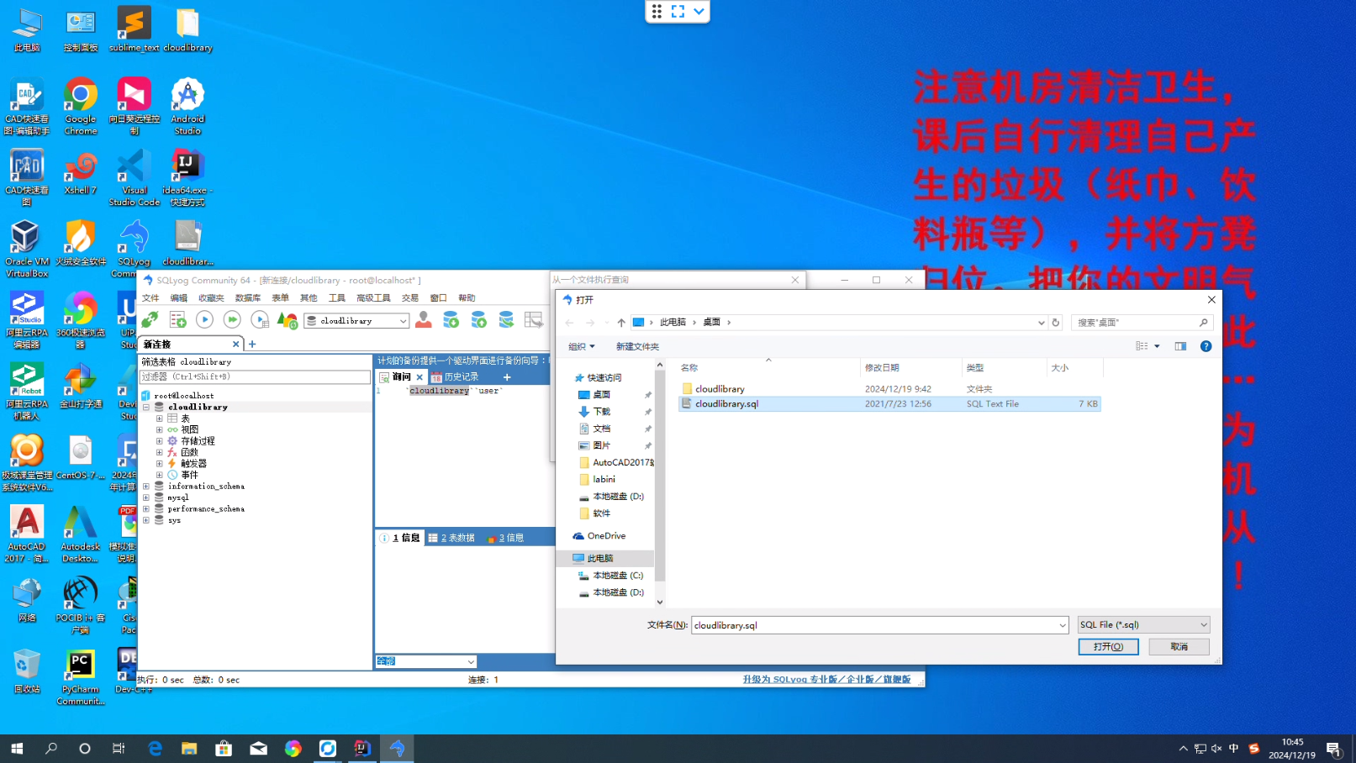Viewport: 1356px width, 763px height.
Task: Expand the 函数 functions node
Action: click(159, 452)
